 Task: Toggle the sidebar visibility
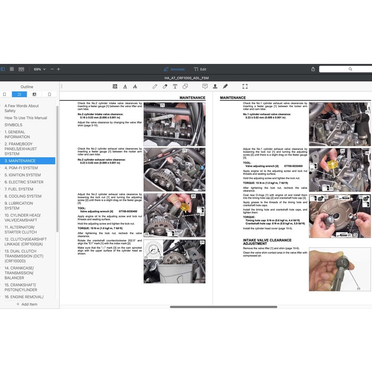click(x=3, y=69)
